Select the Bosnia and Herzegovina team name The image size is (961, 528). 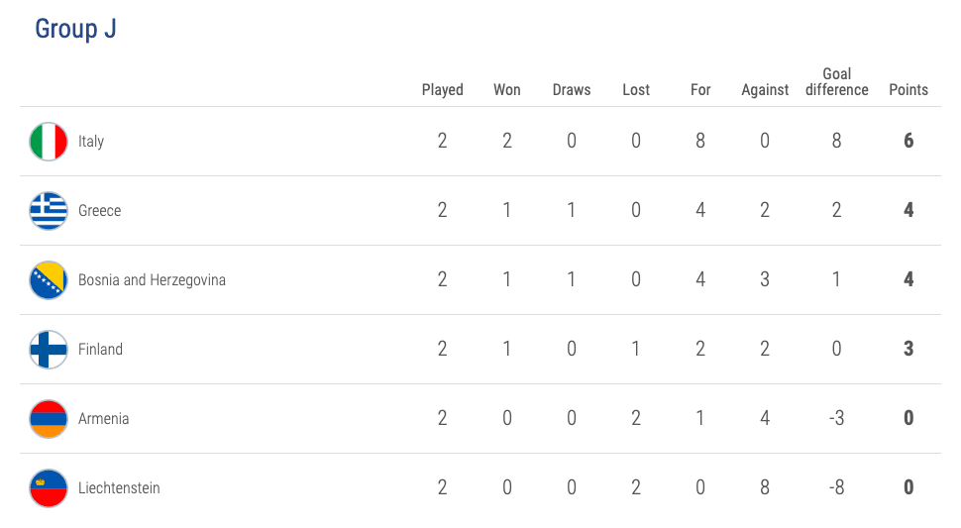[x=152, y=280]
